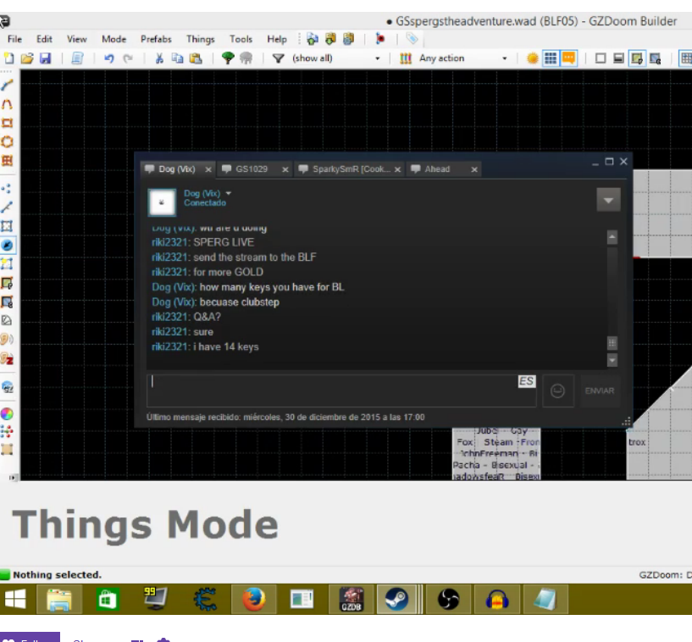Launch Firefox from the taskbar
Image resolution: width=692 pixels, height=642 pixels.
pyautogui.click(x=254, y=600)
